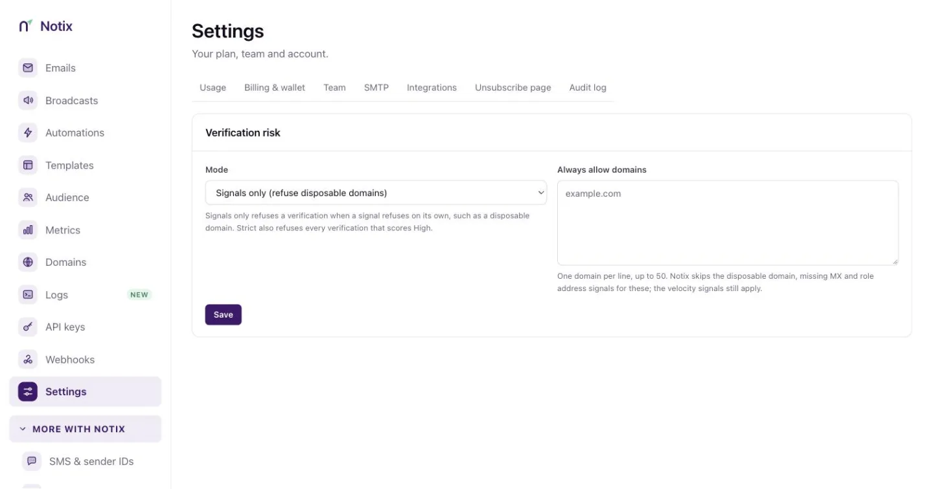
Task: Go to the Team tab
Action: 334,87
